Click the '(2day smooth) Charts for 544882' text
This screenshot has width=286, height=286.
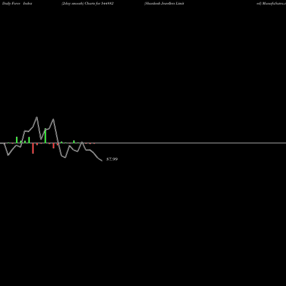(x=88, y=3)
